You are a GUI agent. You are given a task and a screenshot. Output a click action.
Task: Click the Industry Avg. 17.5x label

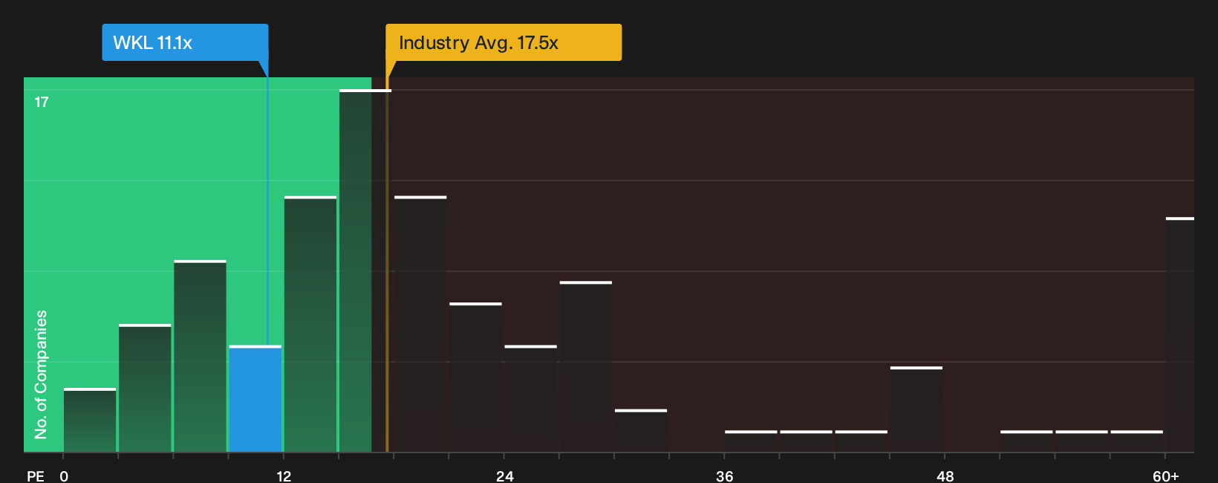click(x=504, y=42)
